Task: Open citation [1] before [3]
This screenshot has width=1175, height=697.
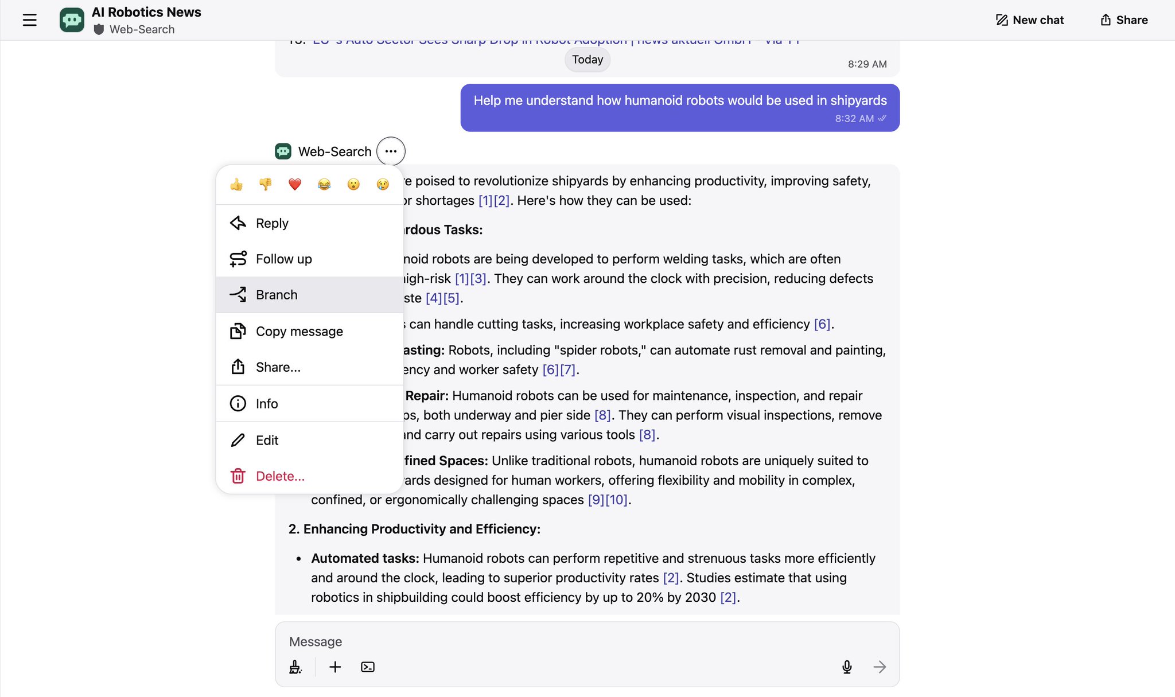Action: coord(462,279)
